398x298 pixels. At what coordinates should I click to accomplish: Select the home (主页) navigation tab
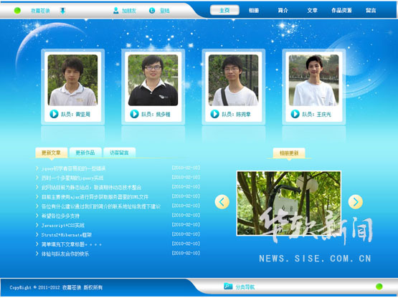(224, 10)
